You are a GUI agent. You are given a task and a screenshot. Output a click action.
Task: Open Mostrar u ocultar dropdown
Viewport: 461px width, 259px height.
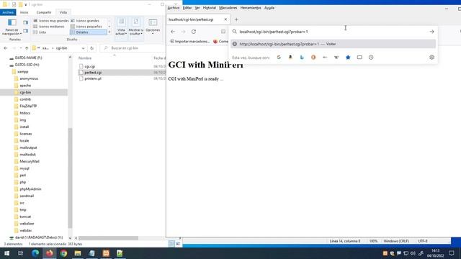coord(136,27)
